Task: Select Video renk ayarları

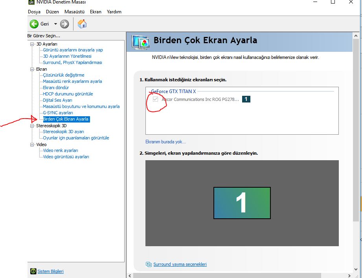Action: 61,150
